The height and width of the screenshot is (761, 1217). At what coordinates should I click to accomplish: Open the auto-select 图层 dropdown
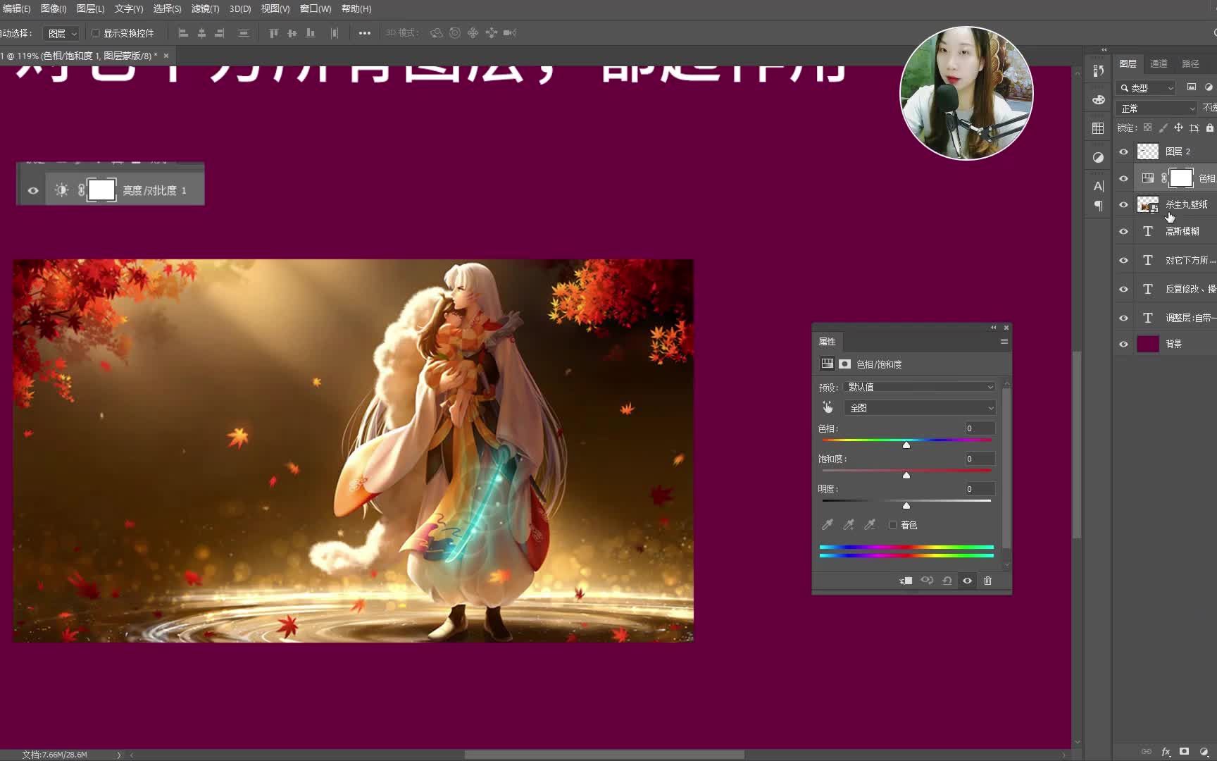click(x=61, y=33)
